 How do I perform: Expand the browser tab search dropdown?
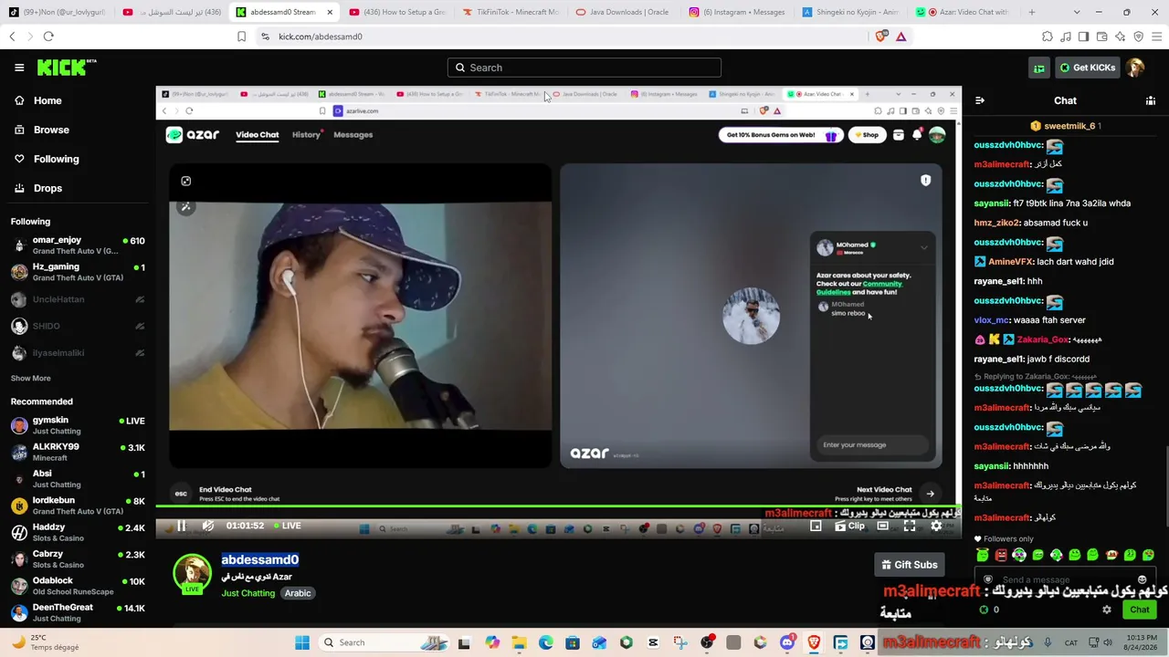[x=1076, y=12]
